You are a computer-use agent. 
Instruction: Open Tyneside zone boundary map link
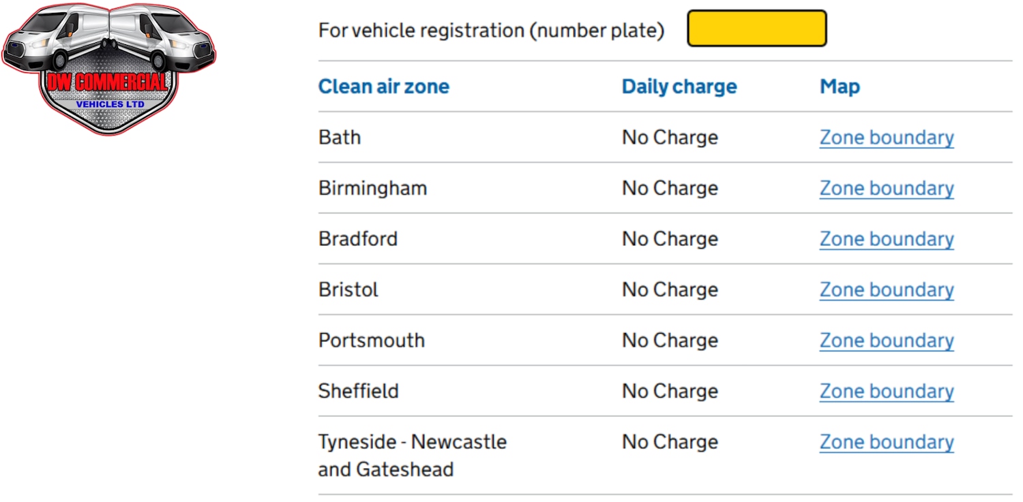coord(886,443)
